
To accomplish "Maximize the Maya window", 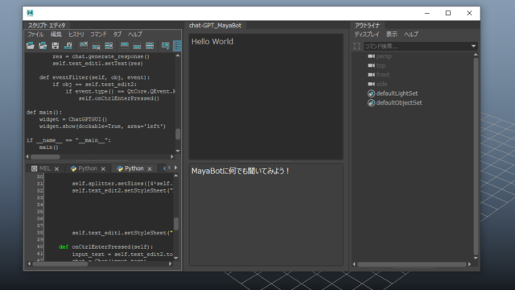I will click(448, 13).
